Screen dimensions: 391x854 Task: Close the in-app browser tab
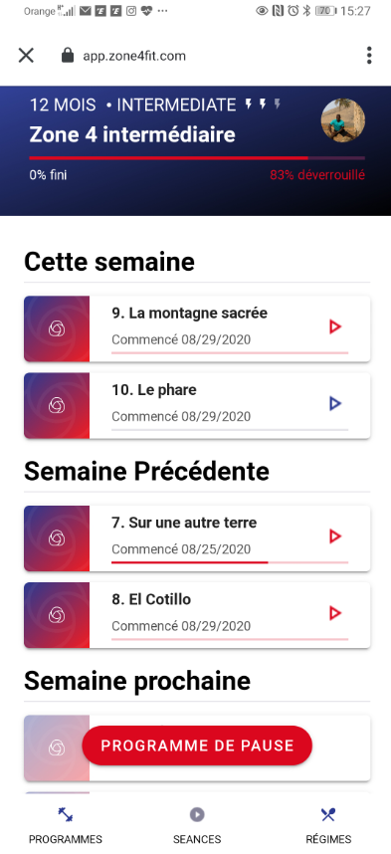[26, 56]
